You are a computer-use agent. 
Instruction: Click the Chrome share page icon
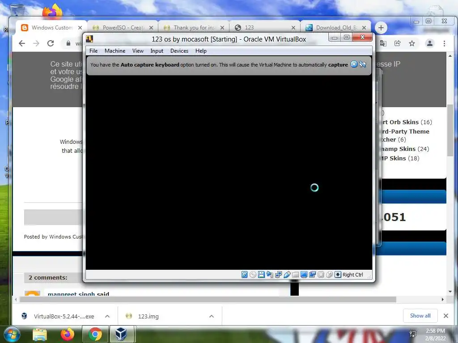pos(397,43)
